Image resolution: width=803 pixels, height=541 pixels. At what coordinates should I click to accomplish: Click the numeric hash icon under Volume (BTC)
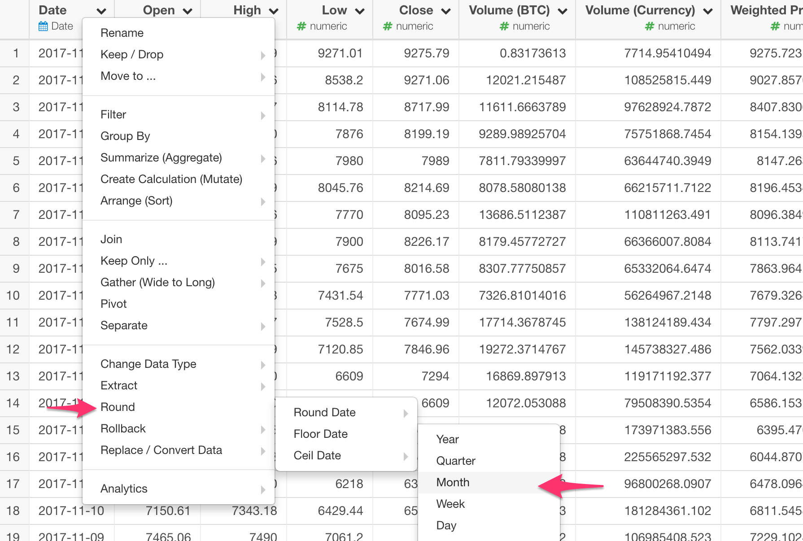coord(504,26)
